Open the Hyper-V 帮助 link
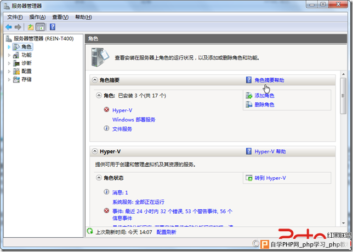Image resolution: width=353 pixels, height=252 pixels. coord(270,151)
